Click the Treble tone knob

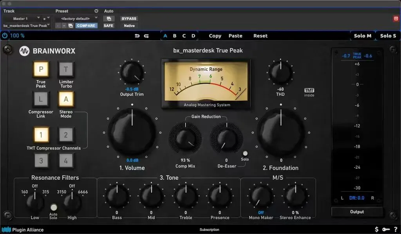pyautogui.click(x=186, y=196)
